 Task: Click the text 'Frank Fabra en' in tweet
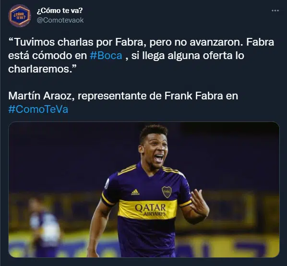pyautogui.click(x=201, y=96)
